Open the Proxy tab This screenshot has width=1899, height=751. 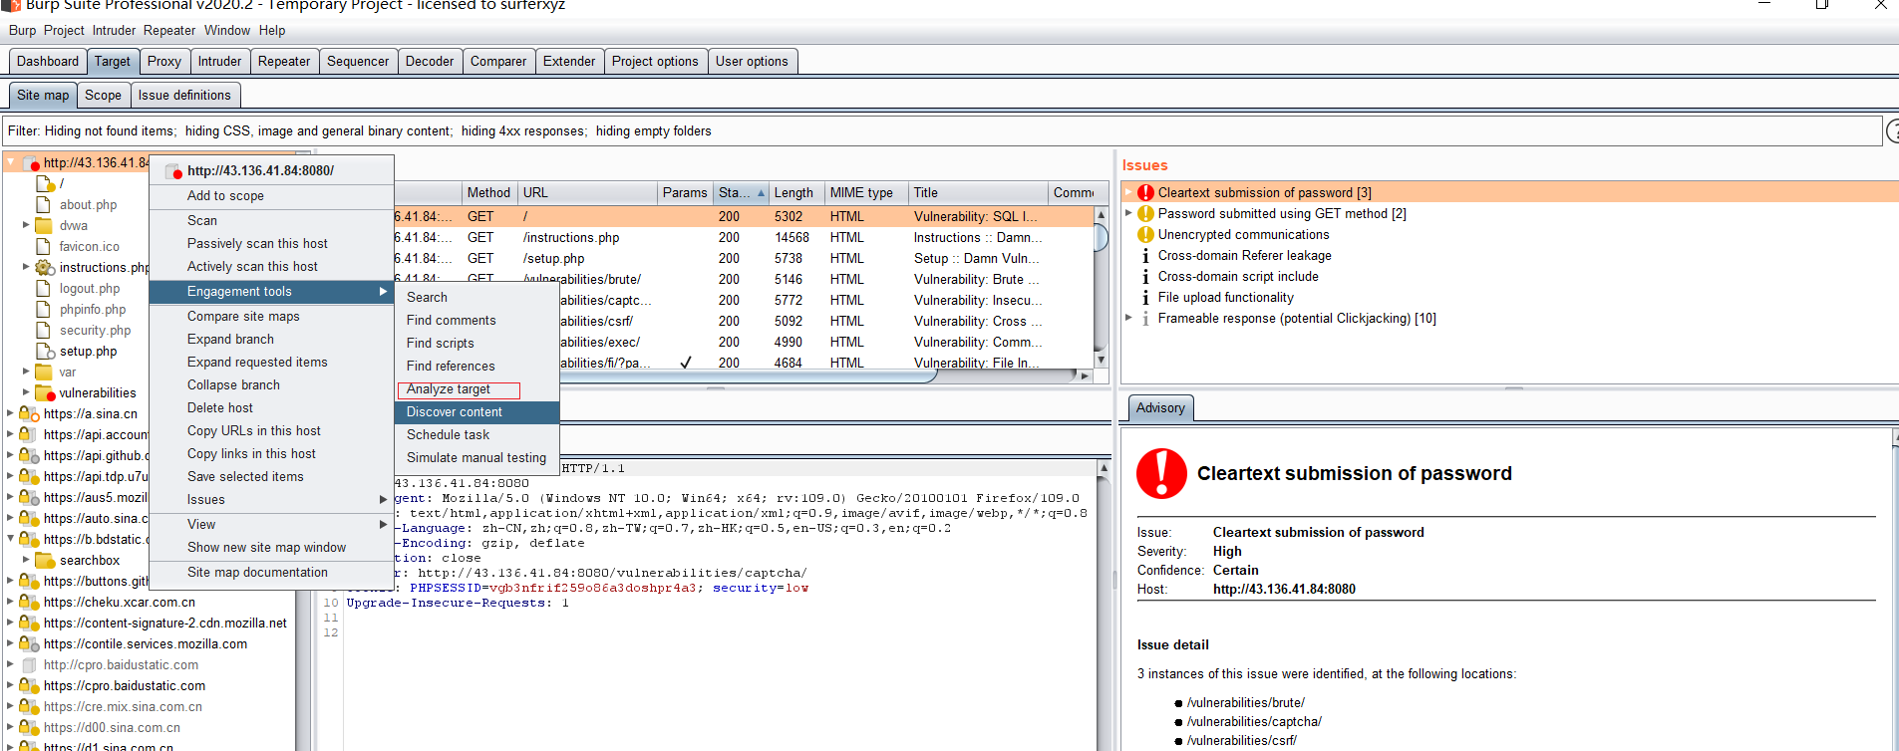(164, 61)
